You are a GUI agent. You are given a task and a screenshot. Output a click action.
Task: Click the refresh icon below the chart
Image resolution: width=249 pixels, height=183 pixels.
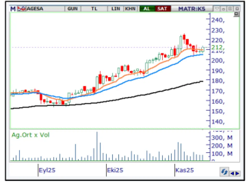(x=224, y=172)
